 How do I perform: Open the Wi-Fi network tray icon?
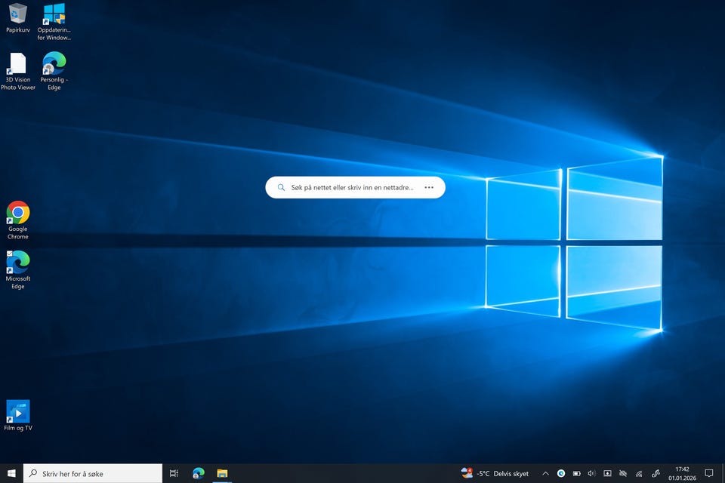[639, 473]
